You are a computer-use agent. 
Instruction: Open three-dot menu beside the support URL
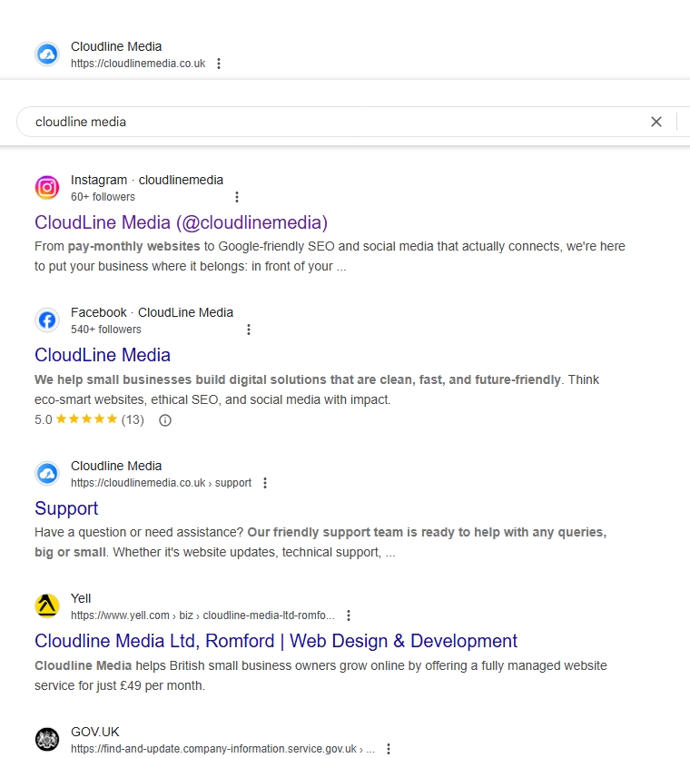click(265, 483)
